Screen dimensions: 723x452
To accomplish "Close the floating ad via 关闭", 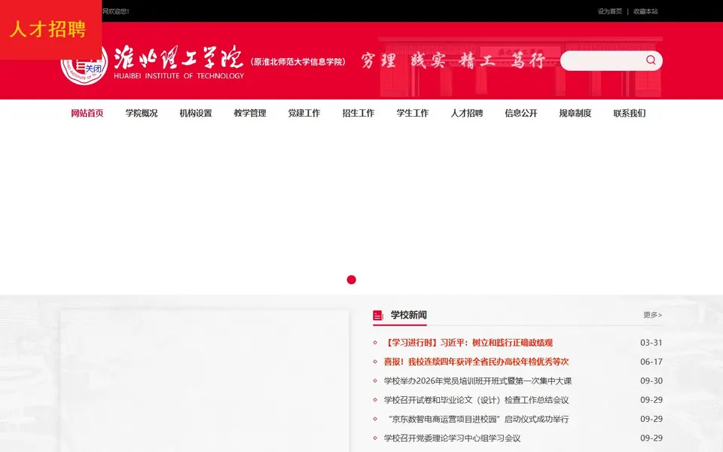I will [93, 69].
